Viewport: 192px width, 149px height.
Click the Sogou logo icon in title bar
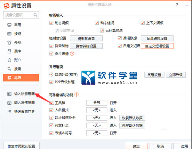click(x=6, y=6)
